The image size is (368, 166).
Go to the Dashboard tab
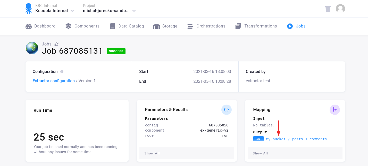coord(40,26)
